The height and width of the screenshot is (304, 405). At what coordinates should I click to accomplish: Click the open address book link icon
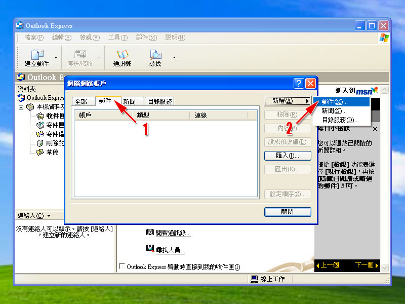click(x=150, y=232)
